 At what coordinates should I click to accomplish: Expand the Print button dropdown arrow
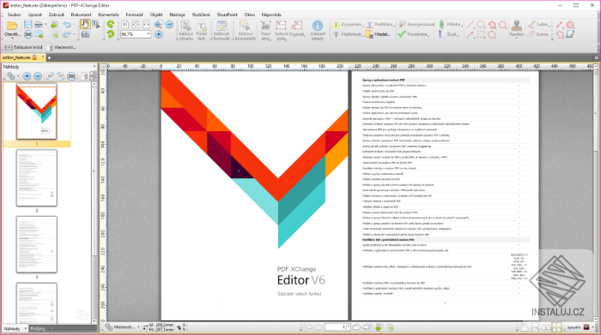click(46, 25)
